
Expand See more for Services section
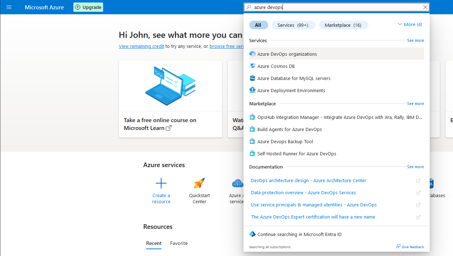tap(415, 40)
